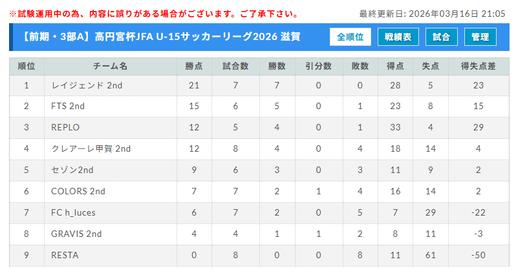Select the 試合 button
The width and height of the screenshot is (516, 275).
[x=441, y=37]
